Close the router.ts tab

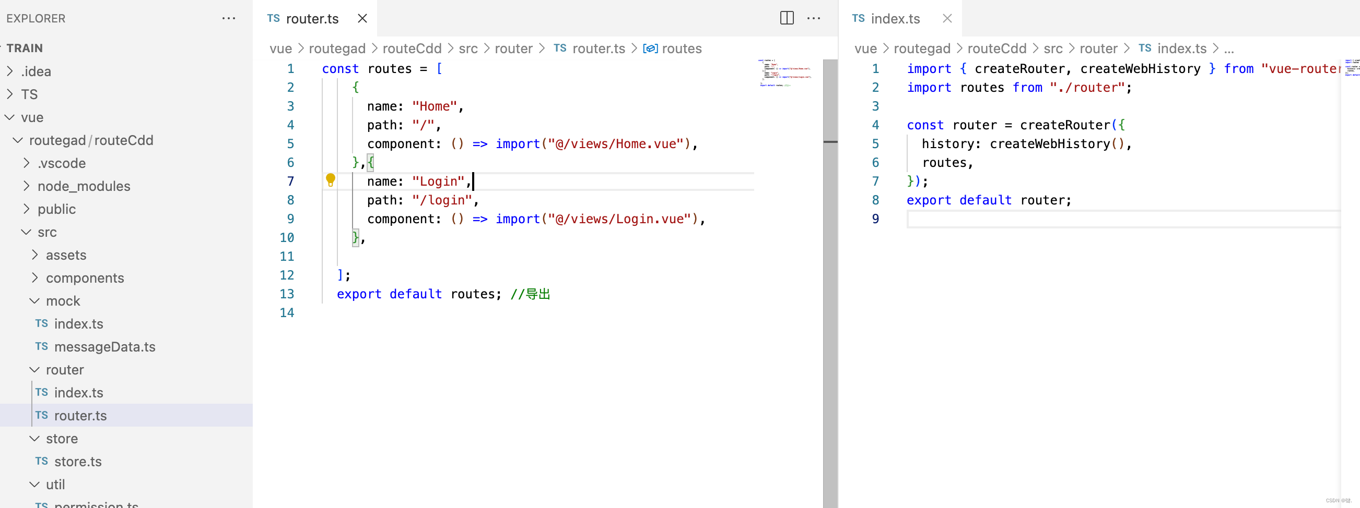(362, 18)
